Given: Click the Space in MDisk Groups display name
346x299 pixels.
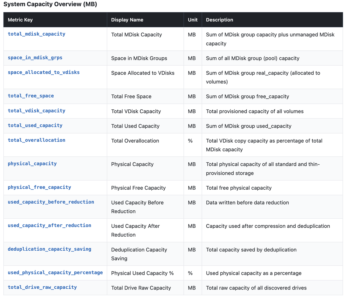Looking at the screenshot, I should click(x=139, y=58).
